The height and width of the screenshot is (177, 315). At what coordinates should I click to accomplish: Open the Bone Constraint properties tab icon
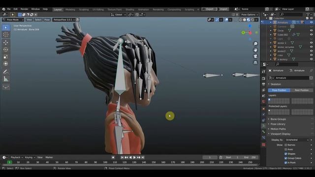click(x=264, y=138)
